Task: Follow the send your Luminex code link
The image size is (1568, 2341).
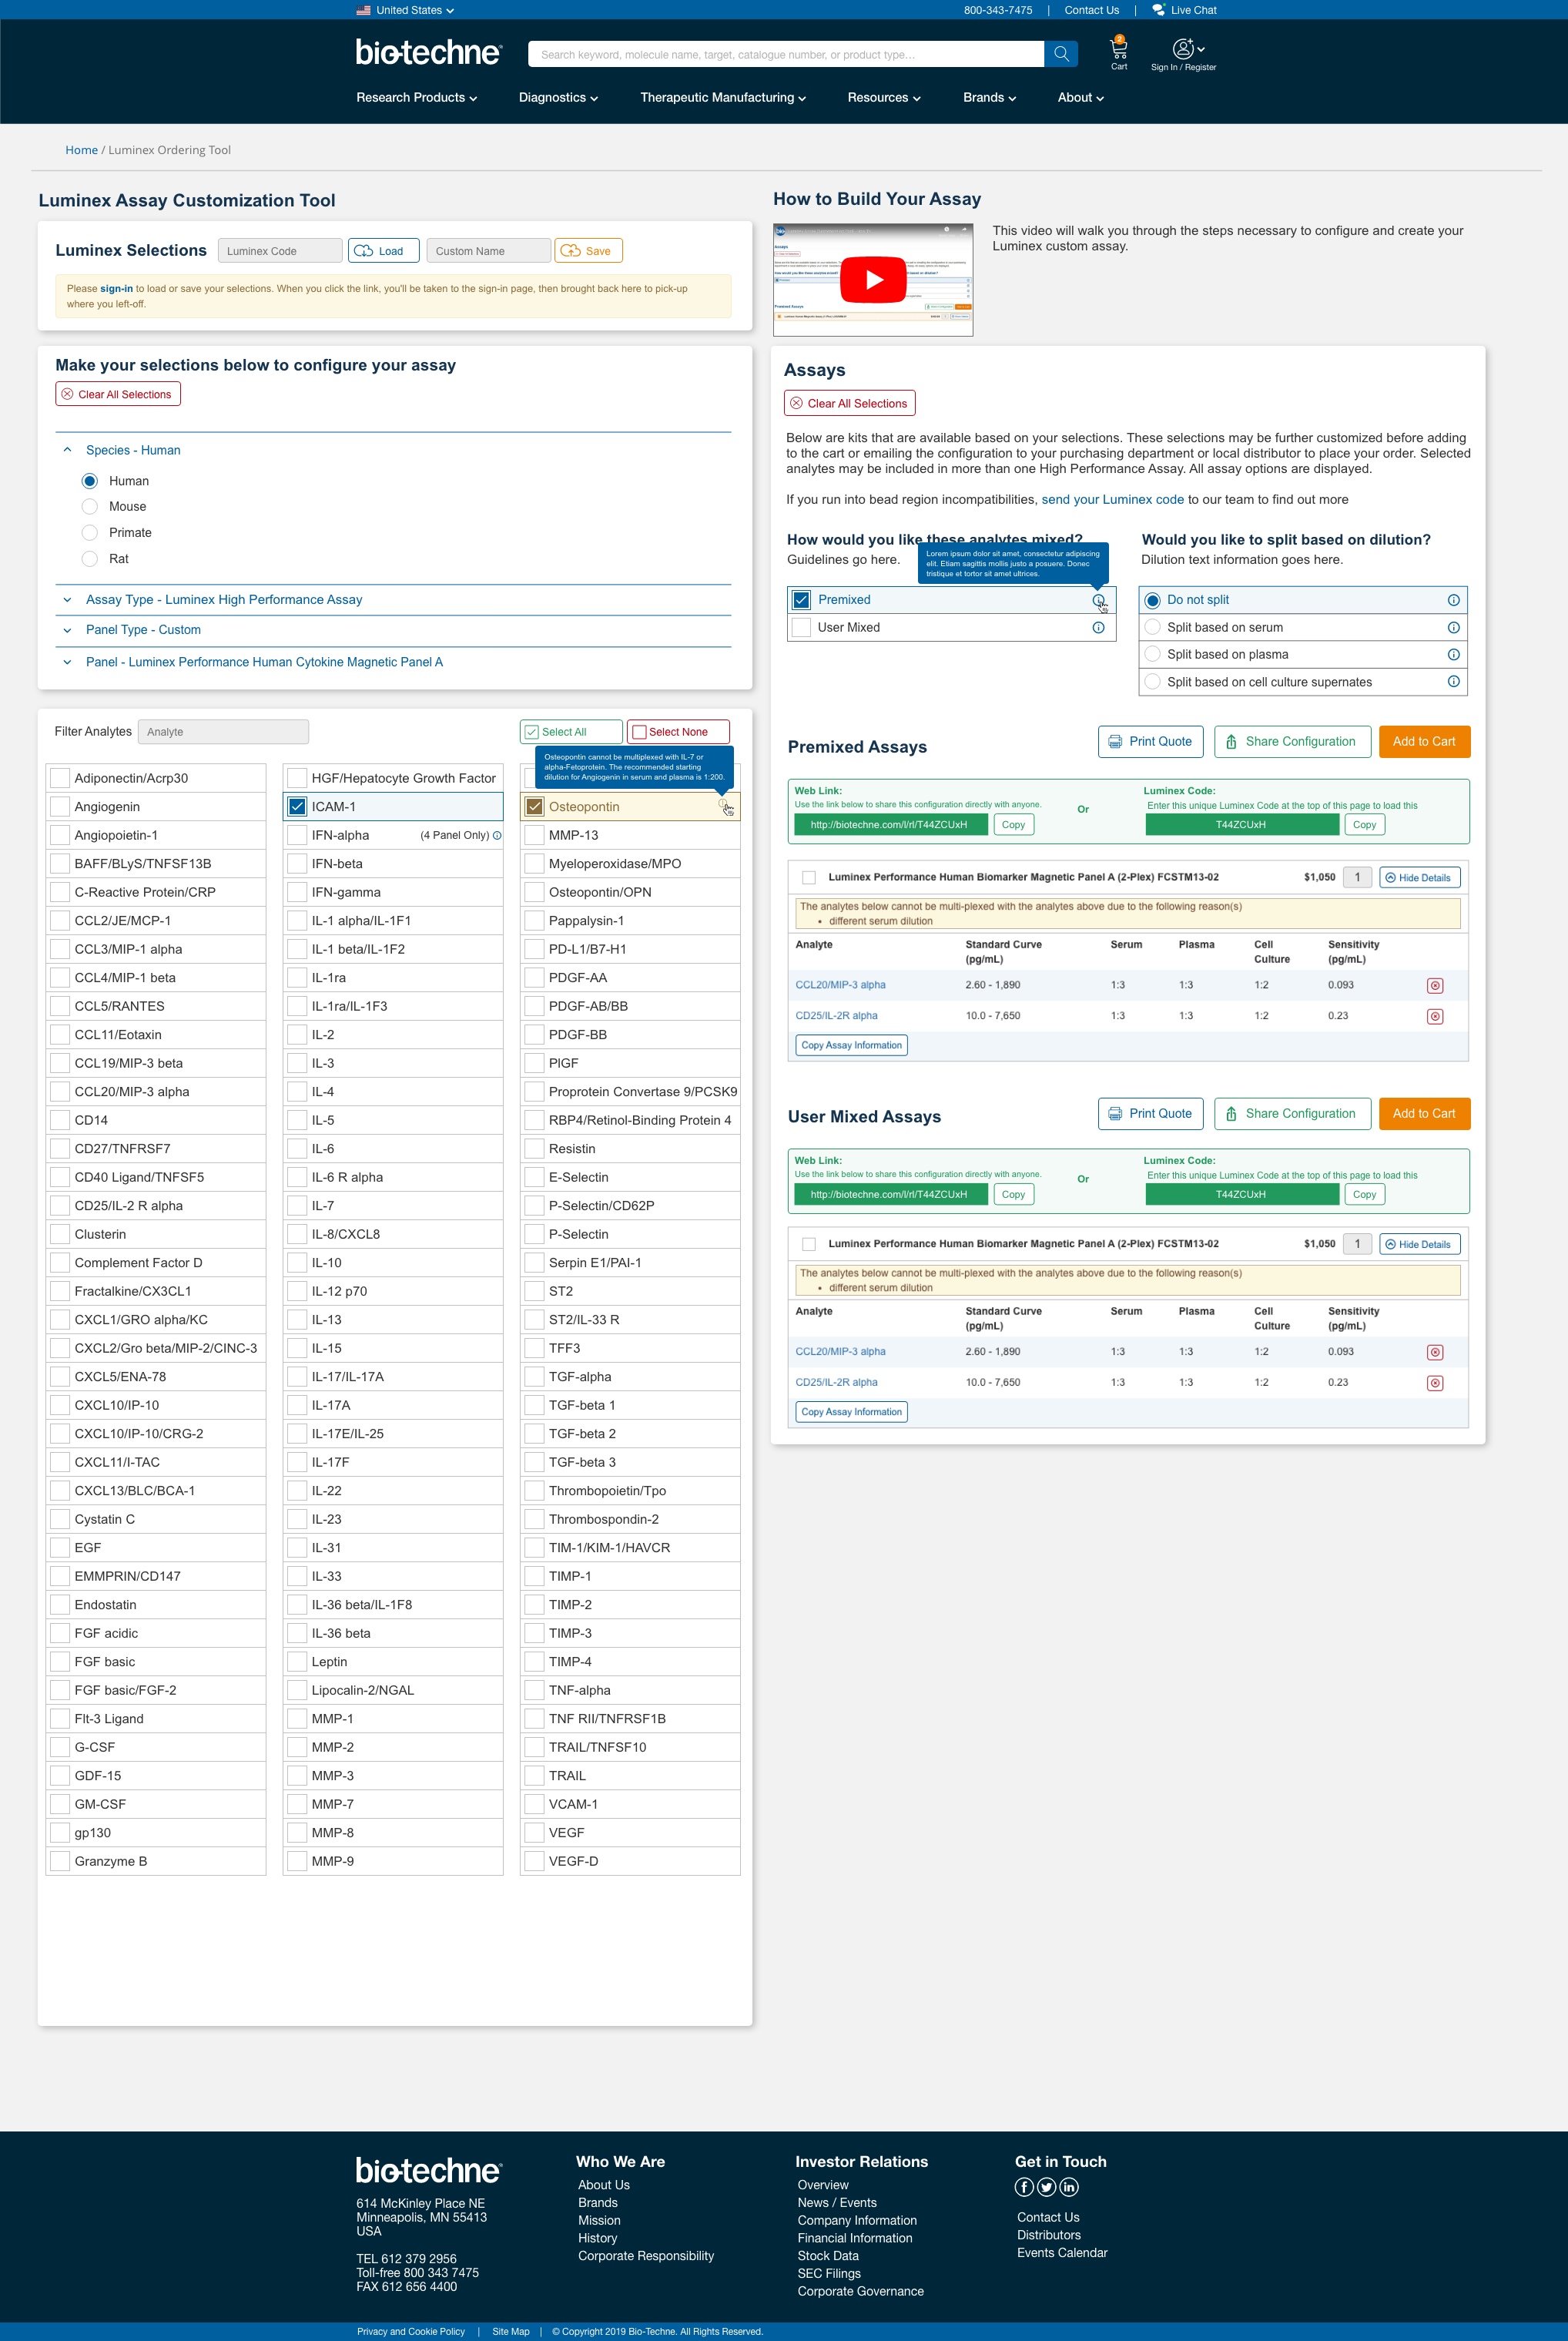Action: click(x=1112, y=500)
